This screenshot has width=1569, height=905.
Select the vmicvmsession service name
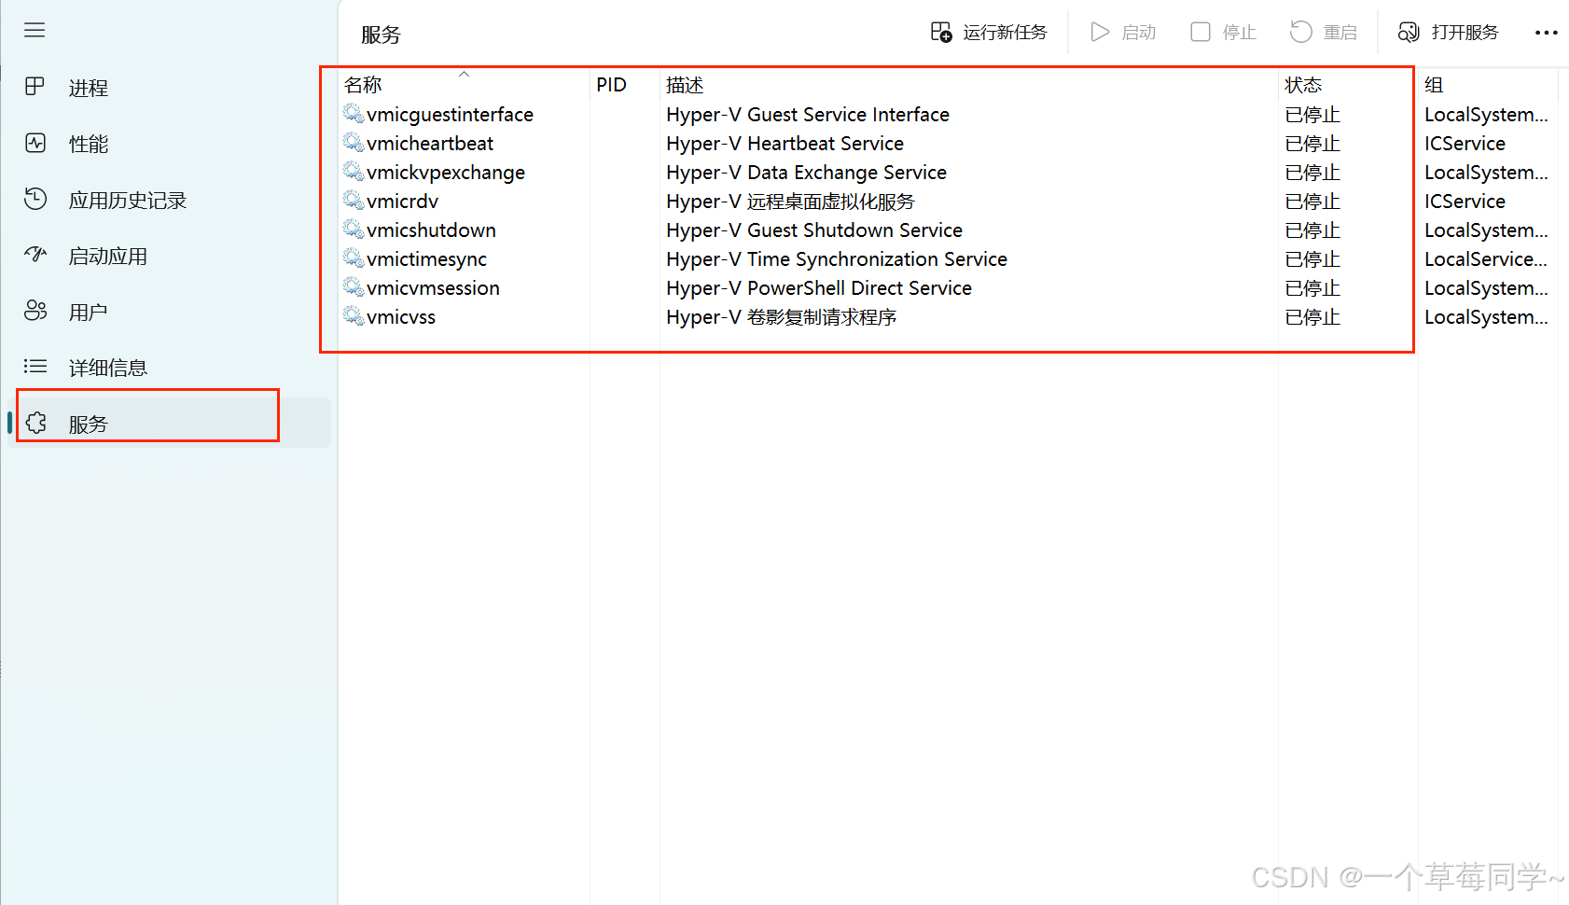click(x=433, y=288)
